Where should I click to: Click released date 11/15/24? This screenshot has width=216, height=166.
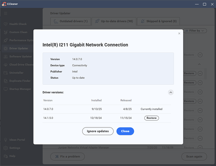pyautogui.click(x=126, y=118)
